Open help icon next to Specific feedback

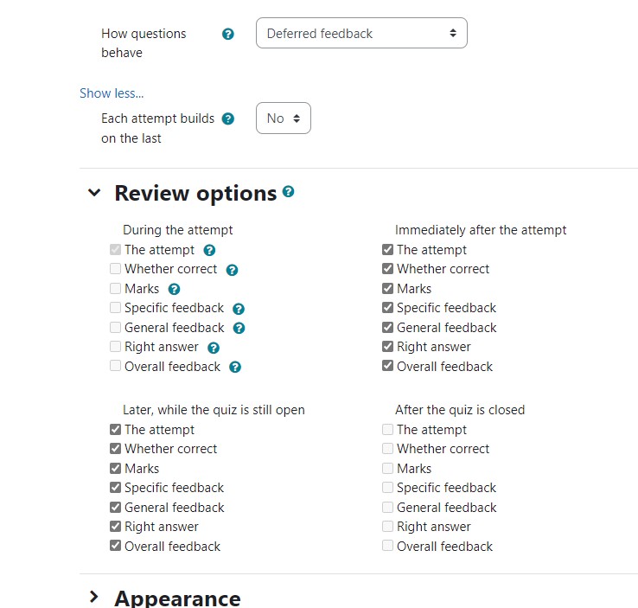[x=239, y=309]
